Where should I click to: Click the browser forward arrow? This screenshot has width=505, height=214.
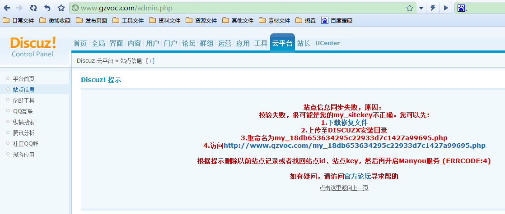[x=19, y=8]
